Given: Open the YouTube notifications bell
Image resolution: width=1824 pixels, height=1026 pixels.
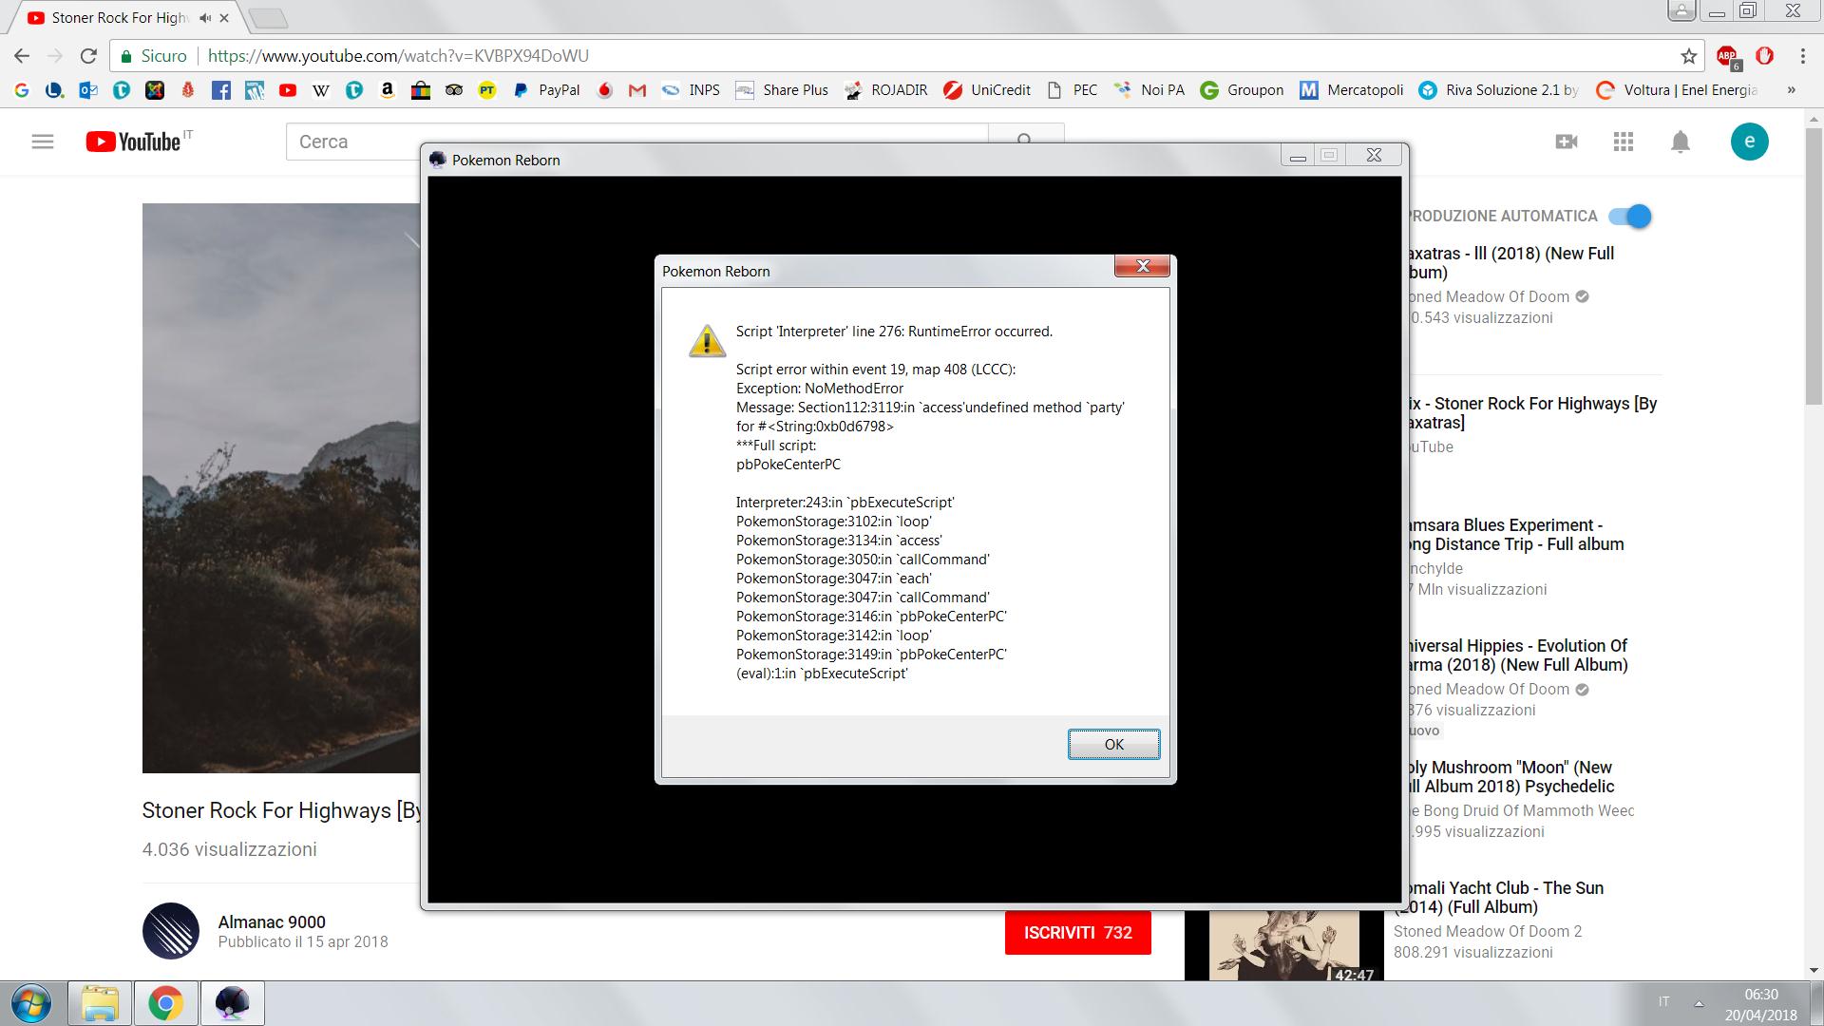Looking at the screenshot, I should click(x=1680, y=142).
